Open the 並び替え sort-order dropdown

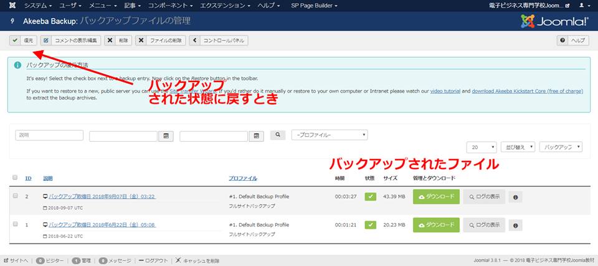(518, 147)
